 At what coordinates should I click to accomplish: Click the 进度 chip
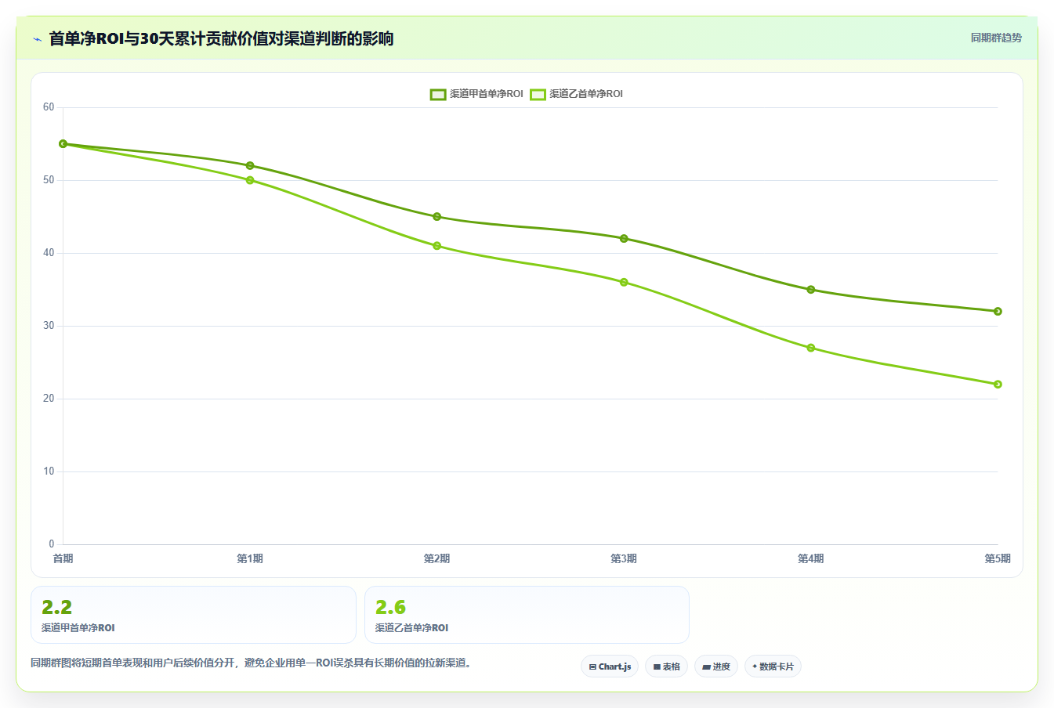click(716, 666)
